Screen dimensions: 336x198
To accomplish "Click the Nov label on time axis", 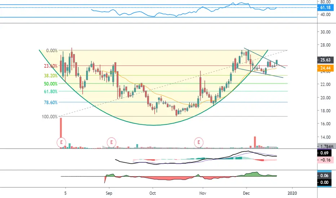I will click(203, 193).
